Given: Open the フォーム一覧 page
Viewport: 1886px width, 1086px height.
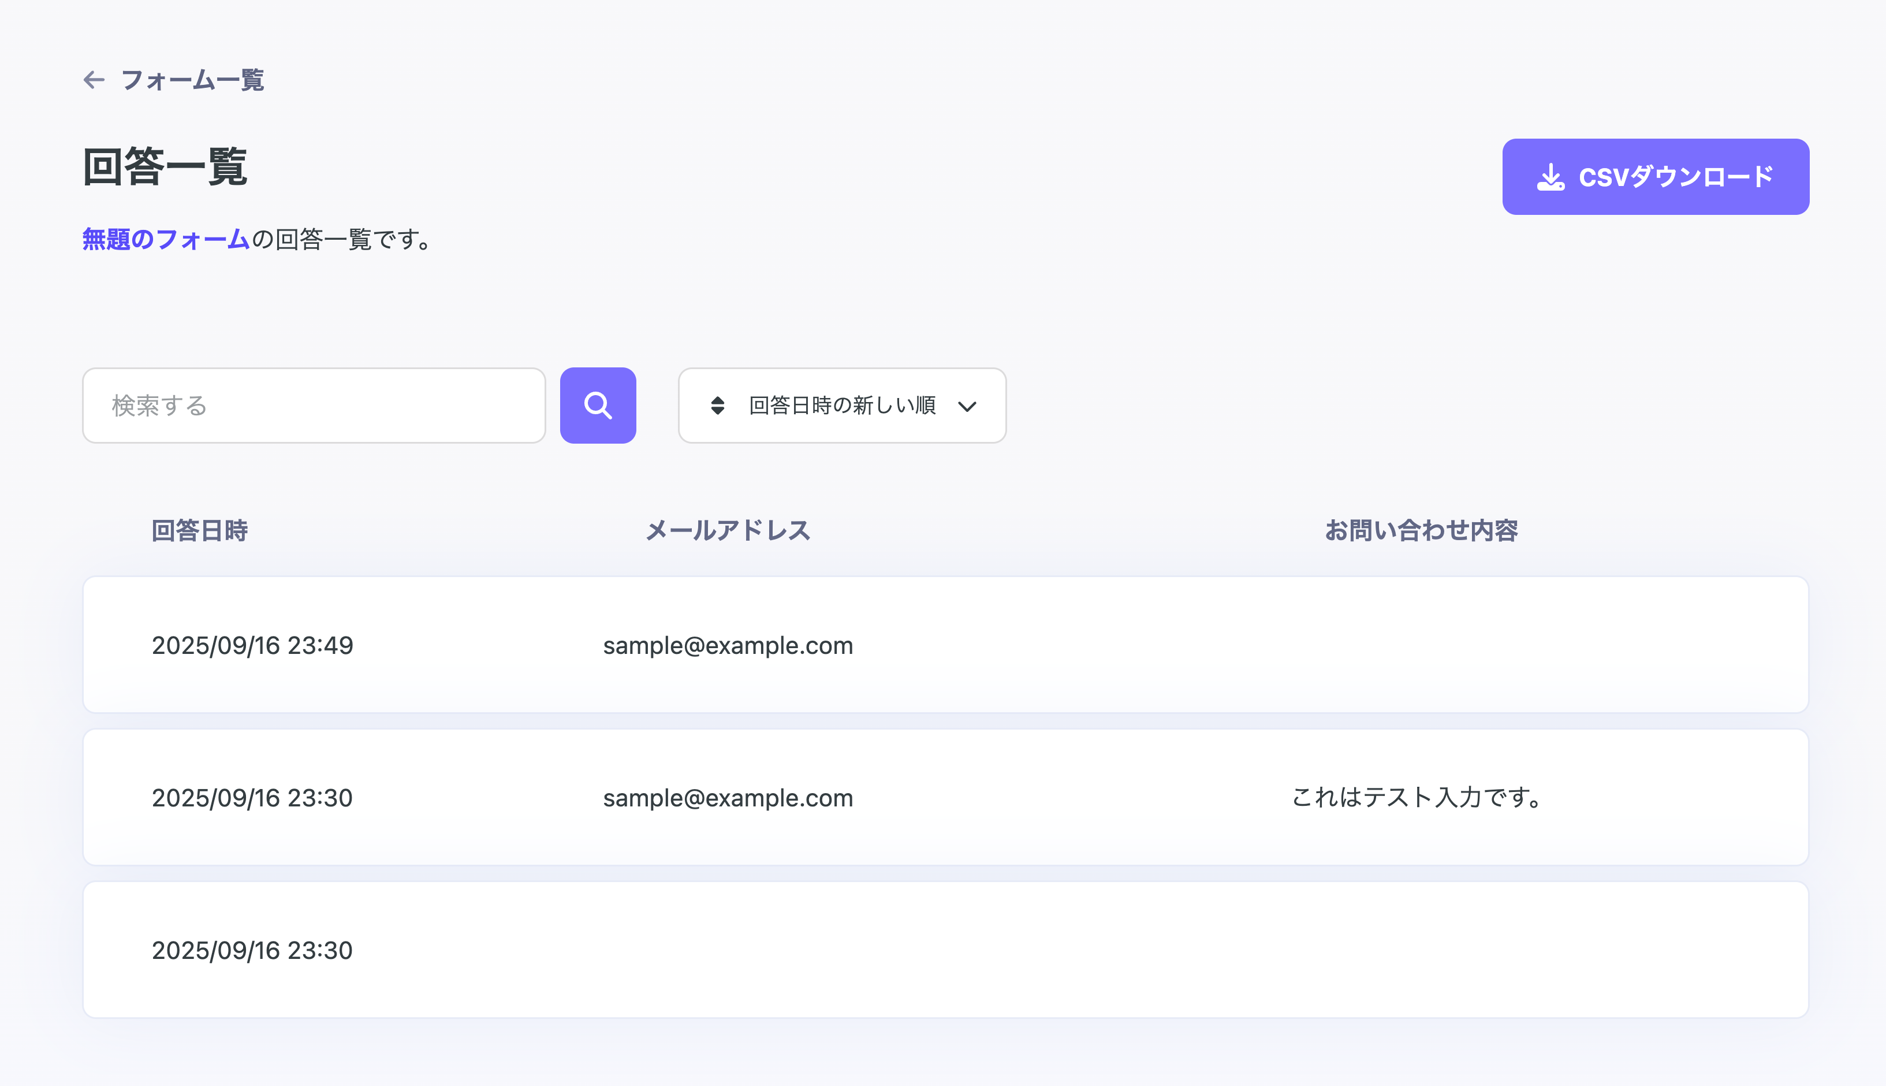Looking at the screenshot, I should (x=193, y=80).
